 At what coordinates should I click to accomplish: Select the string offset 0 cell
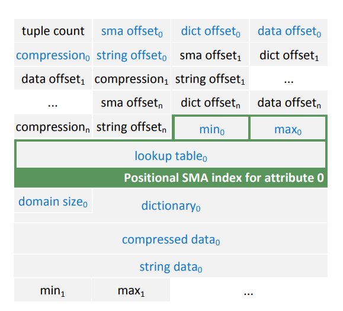tap(132, 54)
